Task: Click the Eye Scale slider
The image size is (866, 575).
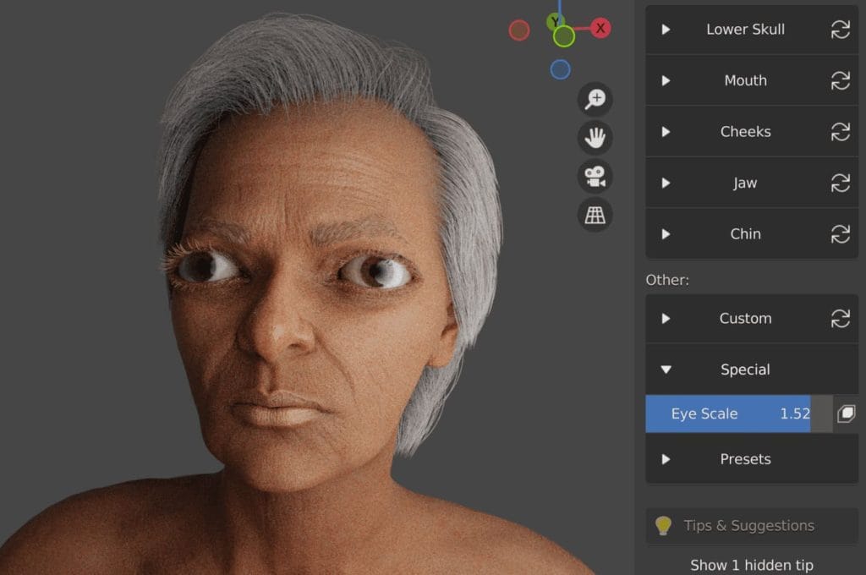Action: coord(727,413)
